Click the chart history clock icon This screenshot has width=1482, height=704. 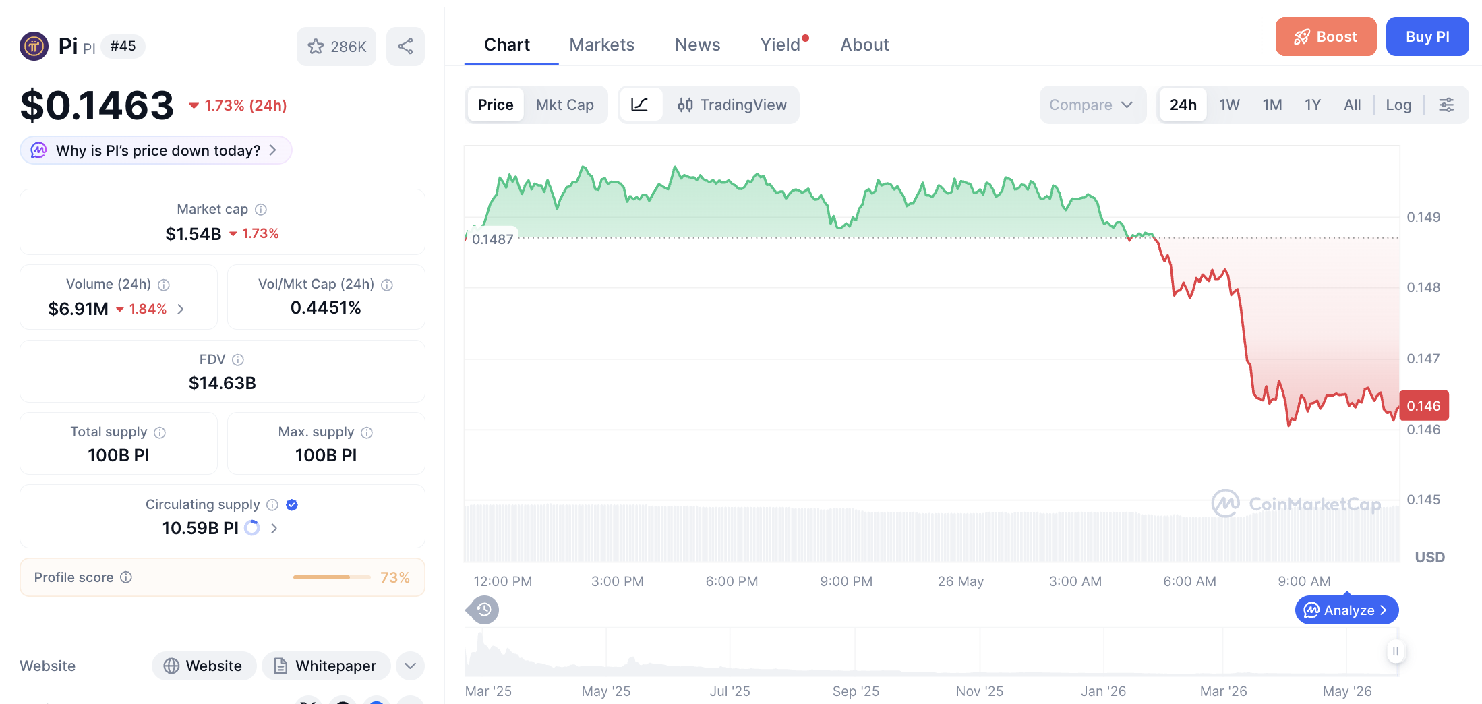(x=483, y=610)
